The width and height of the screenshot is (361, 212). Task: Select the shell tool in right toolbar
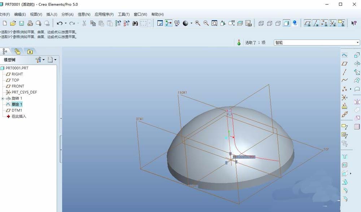pos(344,165)
